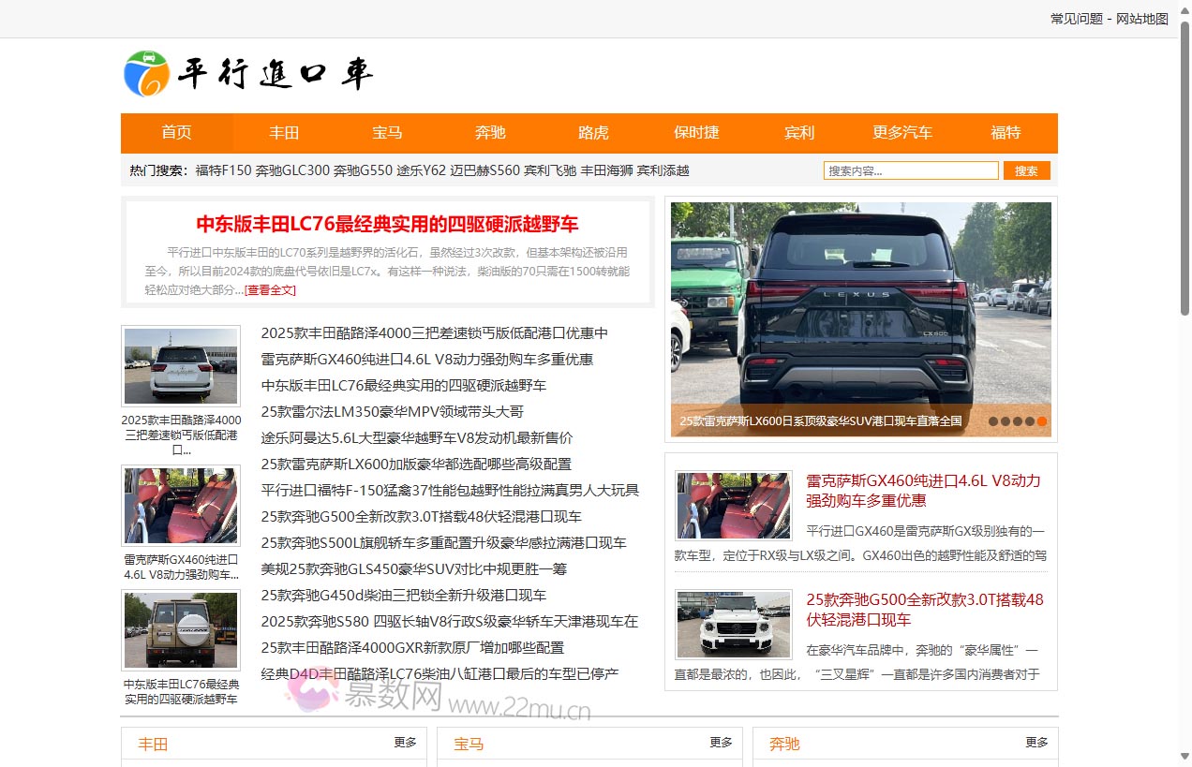Click the 25款奔驰G500 article thumbnail

pyautogui.click(x=733, y=625)
